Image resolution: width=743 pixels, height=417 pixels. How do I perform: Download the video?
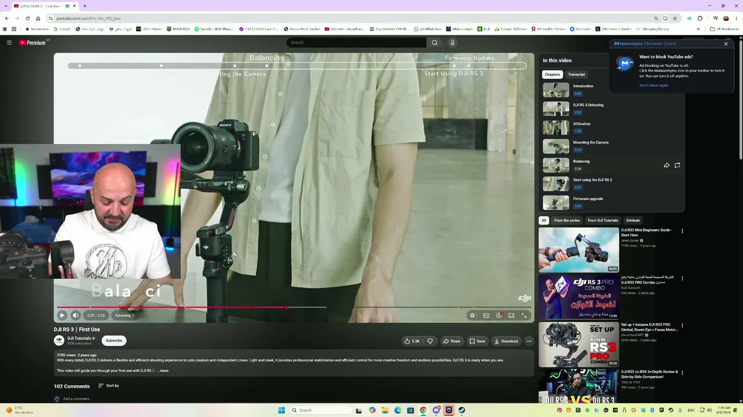(x=506, y=341)
